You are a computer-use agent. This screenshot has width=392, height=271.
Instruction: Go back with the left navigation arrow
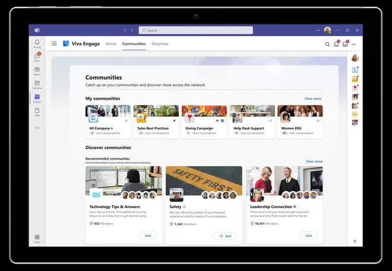click(125, 30)
